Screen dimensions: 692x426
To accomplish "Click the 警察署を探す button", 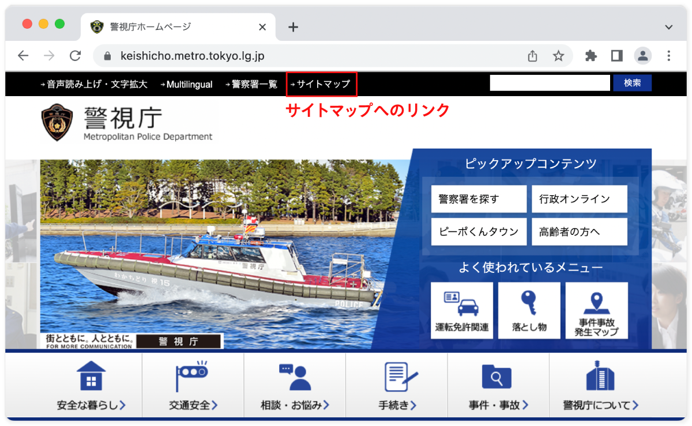I will pyautogui.click(x=479, y=199).
